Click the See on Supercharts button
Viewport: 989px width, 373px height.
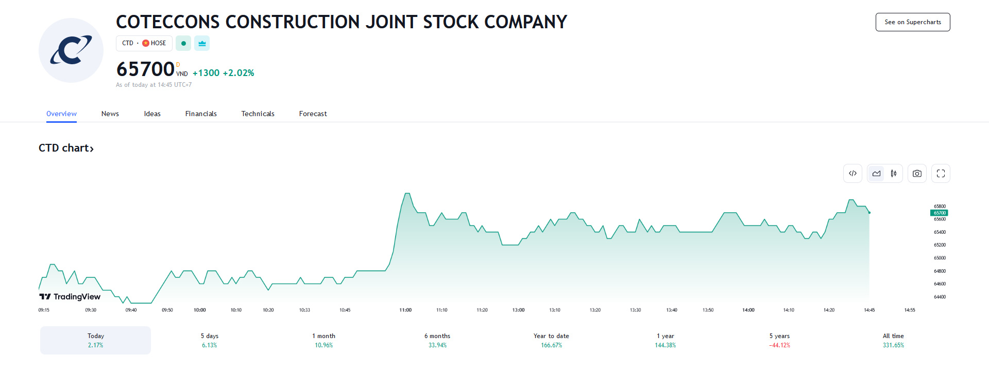[913, 22]
